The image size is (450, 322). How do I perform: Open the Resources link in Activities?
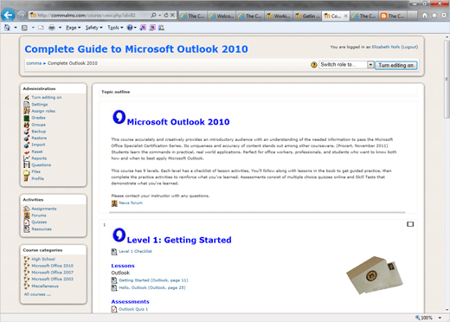tap(42, 229)
